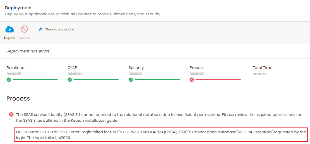Click the red Cancel prohibition icon
This screenshot has height=144, width=310.
click(24, 29)
